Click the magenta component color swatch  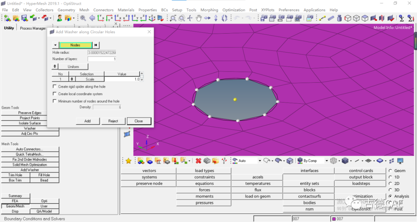[334, 219]
